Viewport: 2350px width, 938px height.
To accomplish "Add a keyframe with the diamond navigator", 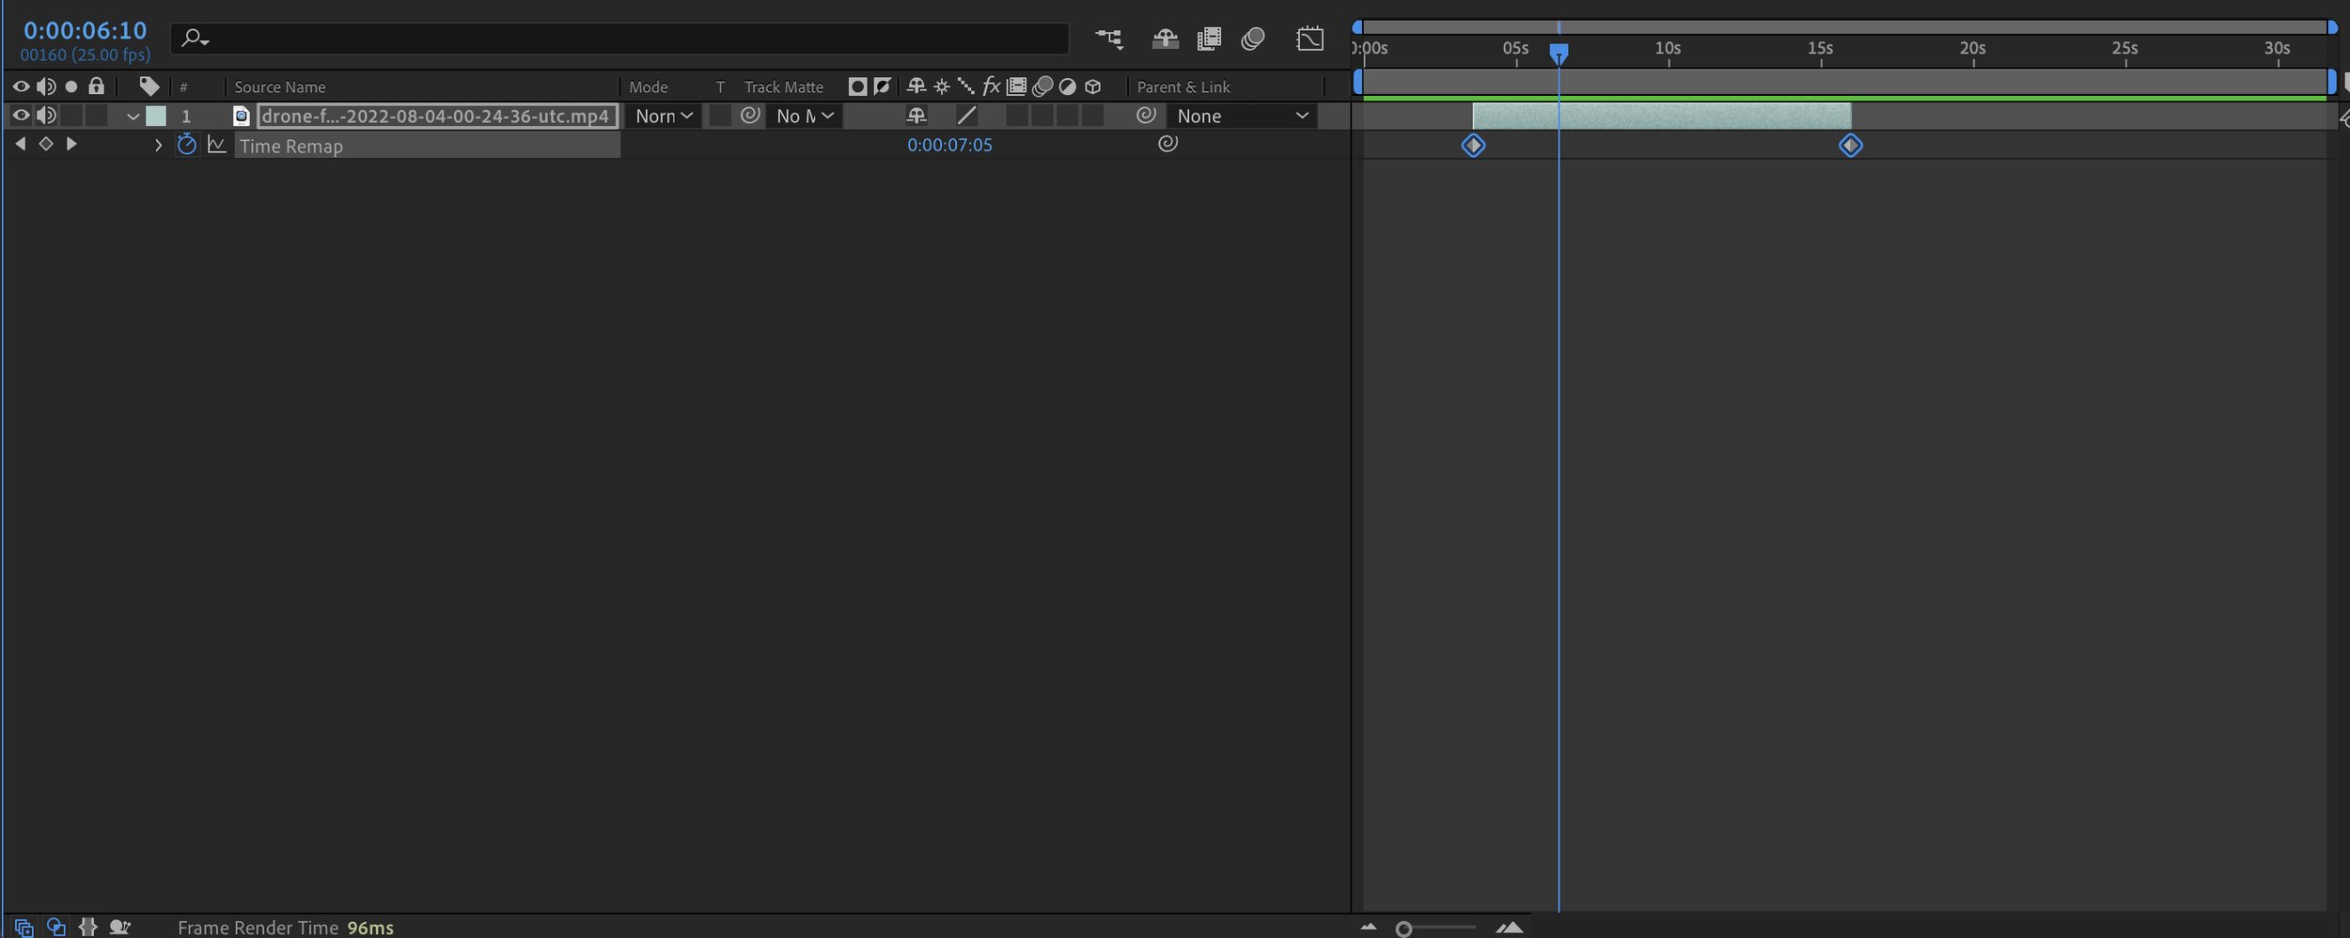I will tap(45, 144).
